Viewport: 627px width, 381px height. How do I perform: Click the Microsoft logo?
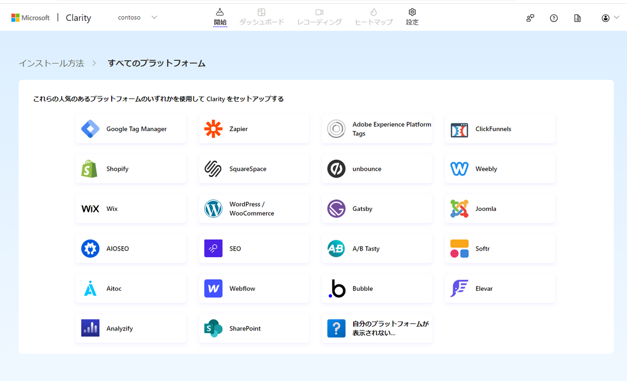(30, 18)
